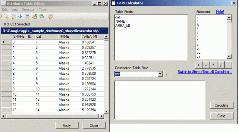
Task: Open the View menu
Action: pyautogui.click(x=15, y=10)
